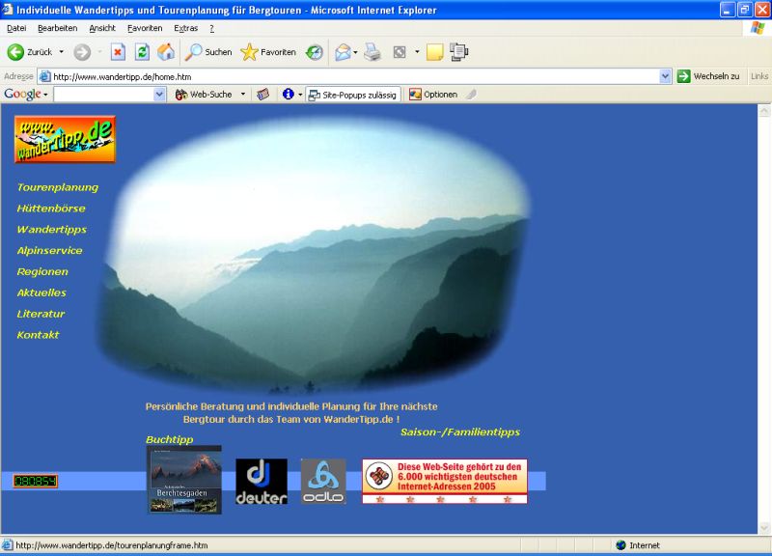
Task: Open the Suchen search panel
Action: [x=208, y=52]
